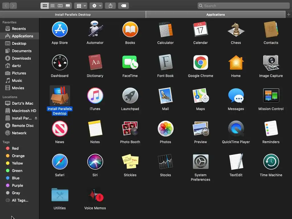The width and height of the screenshot is (292, 219).
Task: Open the Contacts app
Action: pyautogui.click(x=271, y=29)
